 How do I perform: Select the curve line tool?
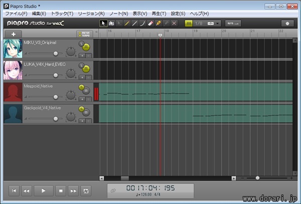pos(142,24)
